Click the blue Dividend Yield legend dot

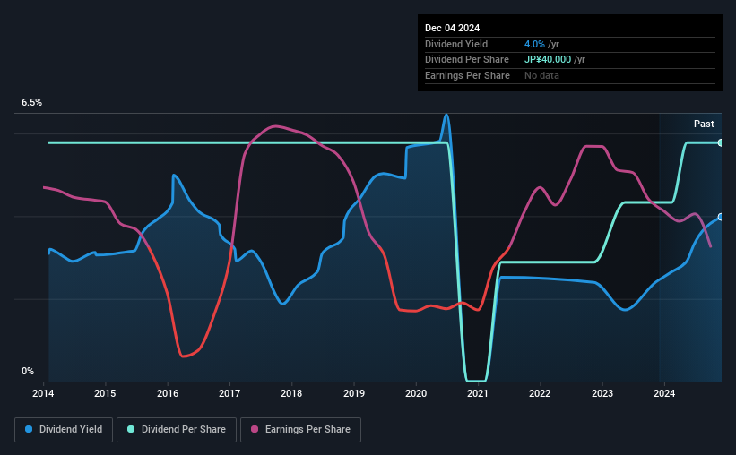point(29,429)
